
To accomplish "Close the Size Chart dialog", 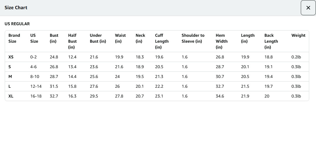I will point(308,8).
